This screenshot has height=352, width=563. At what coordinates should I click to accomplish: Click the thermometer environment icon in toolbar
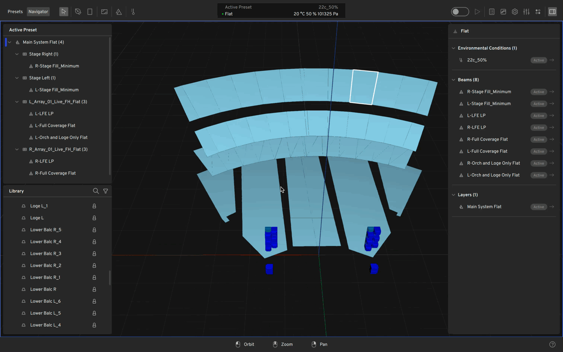[133, 12]
